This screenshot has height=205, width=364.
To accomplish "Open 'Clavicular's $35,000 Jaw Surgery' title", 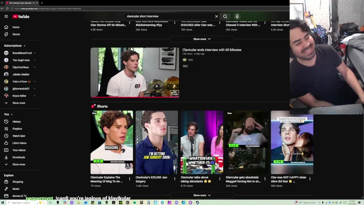I will pos(152,179).
